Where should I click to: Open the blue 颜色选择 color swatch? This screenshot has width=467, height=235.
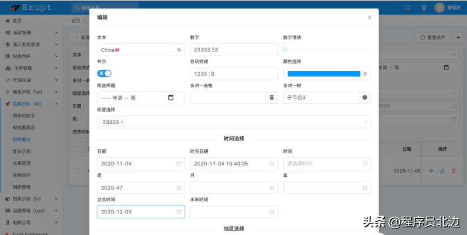(x=324, y=74)
